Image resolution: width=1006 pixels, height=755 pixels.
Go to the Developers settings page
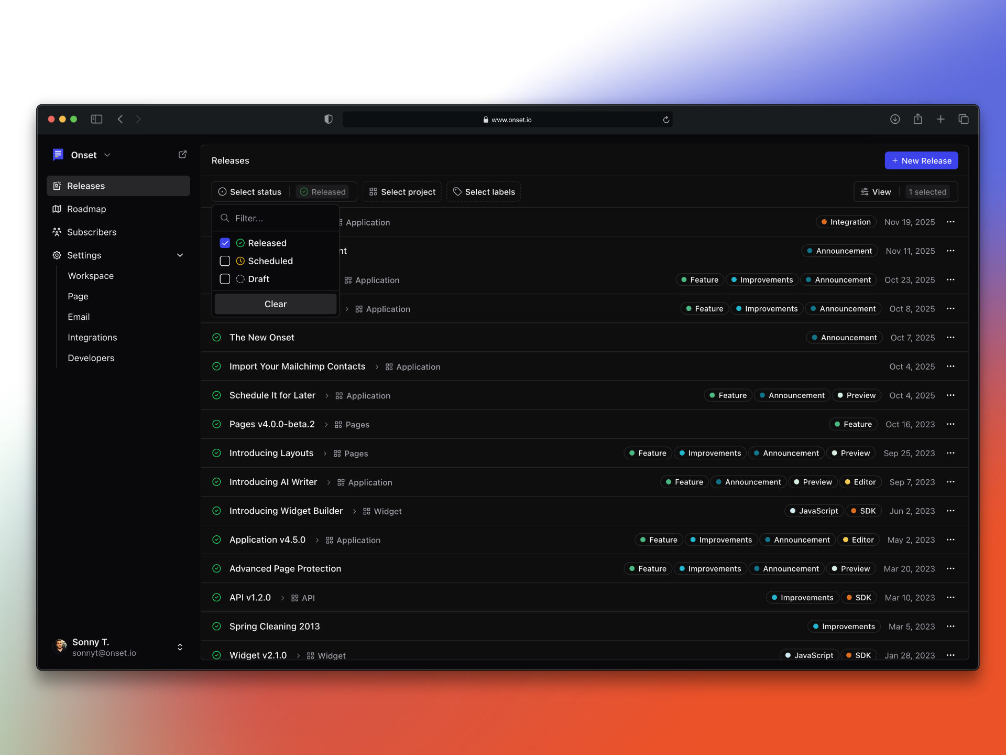point(91,358)
